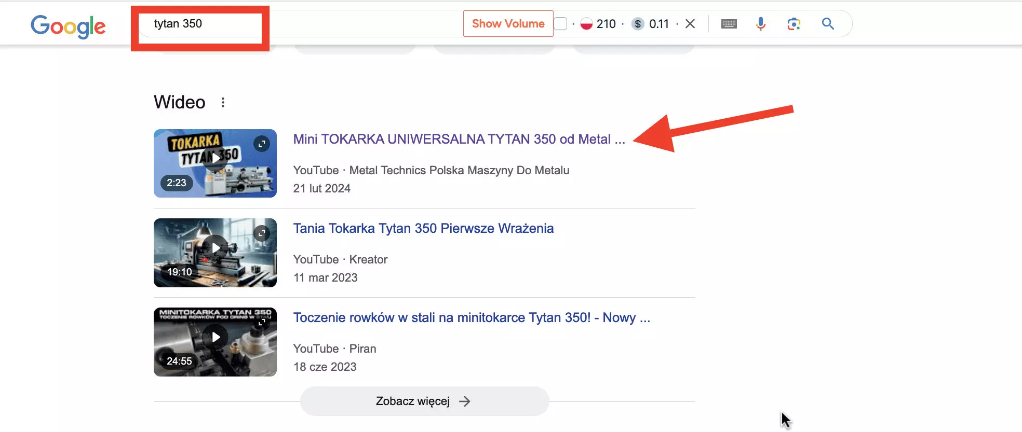Click the date 21 lut 2024
Viewport: 1022px width, 432px height.
click(x=322, y=188)
